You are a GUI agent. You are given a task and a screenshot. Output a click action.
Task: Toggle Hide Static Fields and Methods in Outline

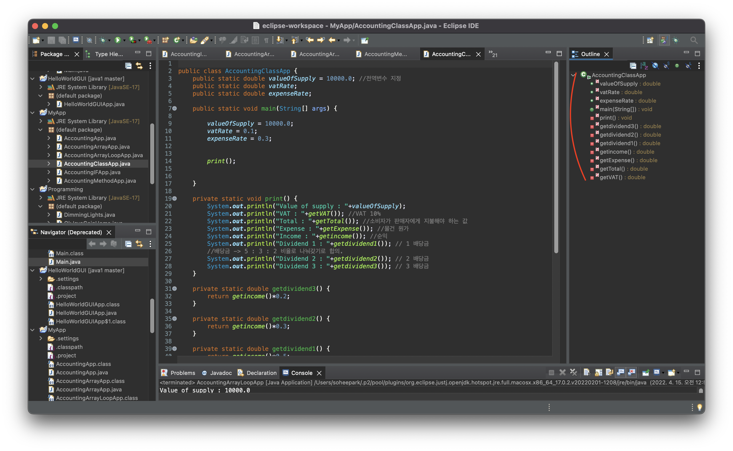[666, 66]
